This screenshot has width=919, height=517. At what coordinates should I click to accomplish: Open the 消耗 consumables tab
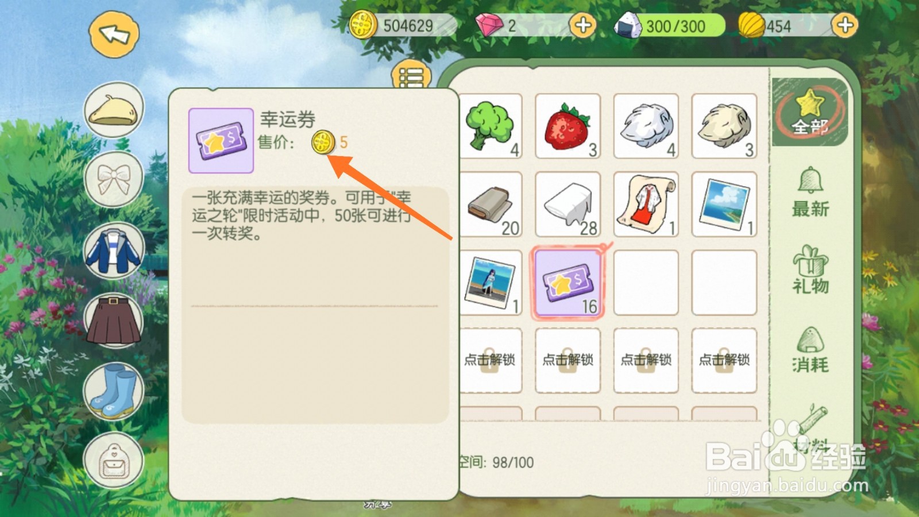coord(810,349)
